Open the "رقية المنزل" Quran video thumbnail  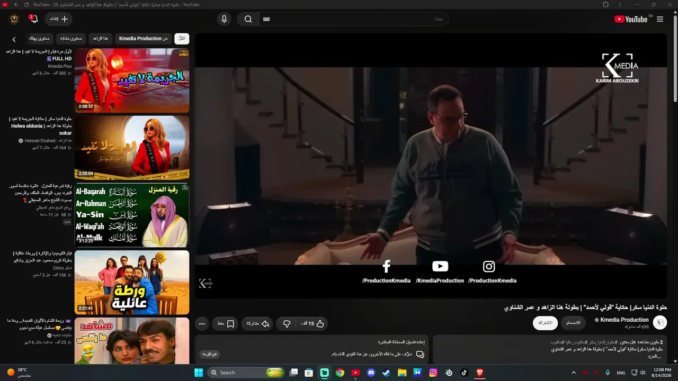pyautogui.click(x=132, y=215)
